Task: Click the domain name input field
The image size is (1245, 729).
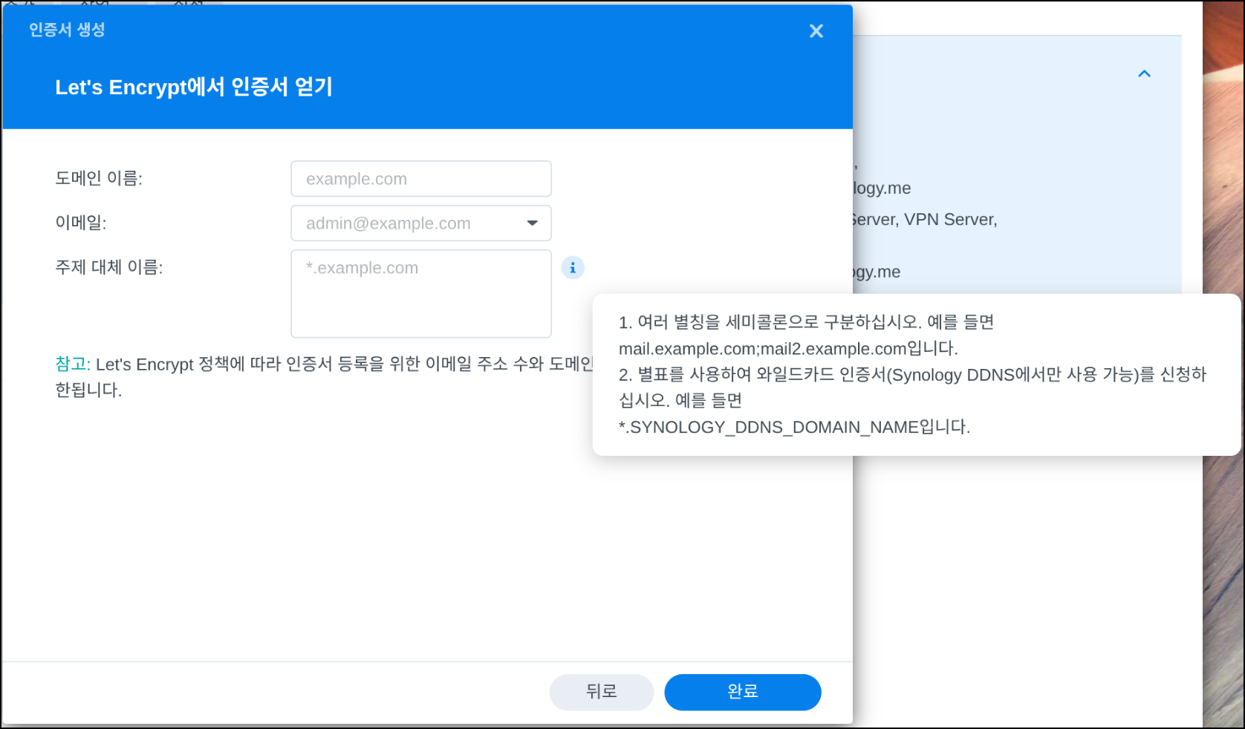Action: pyautogui.click(x=421, y=179)
